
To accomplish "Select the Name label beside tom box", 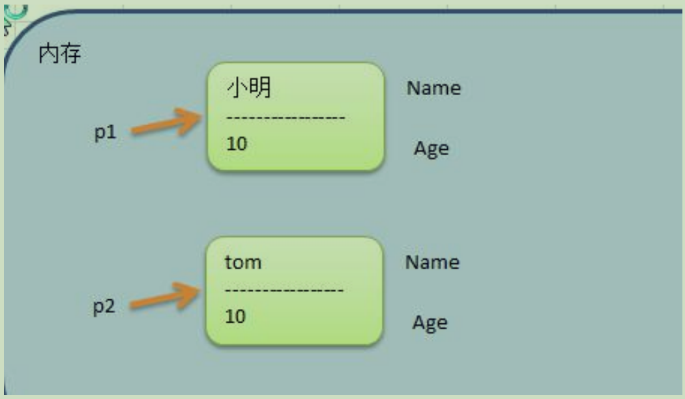I will point(433,262).
